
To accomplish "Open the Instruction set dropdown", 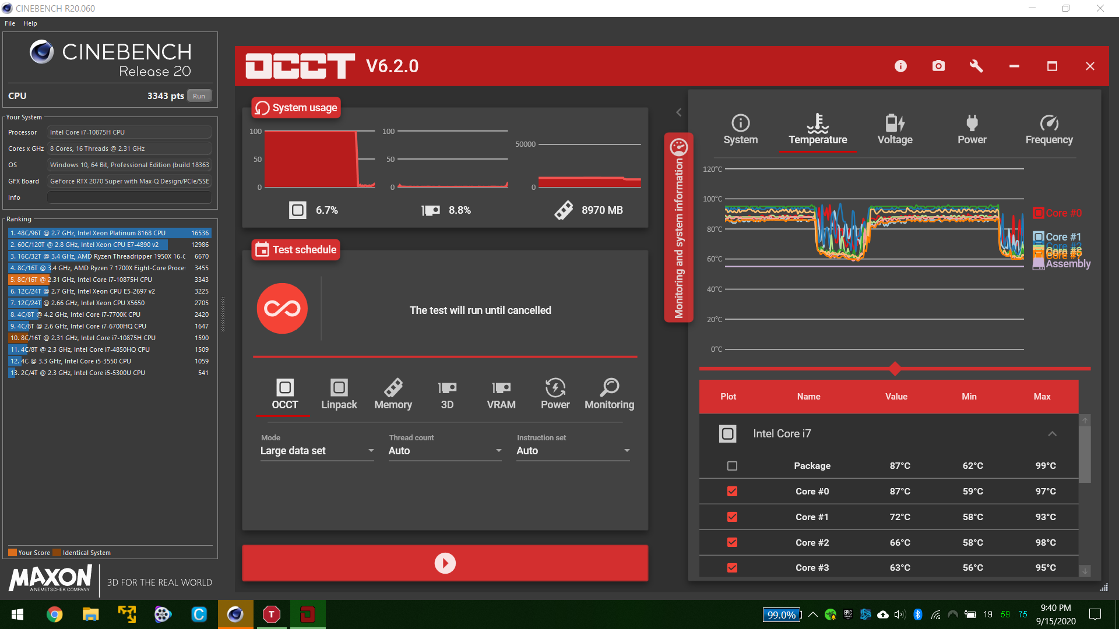I will pos(573,451).
